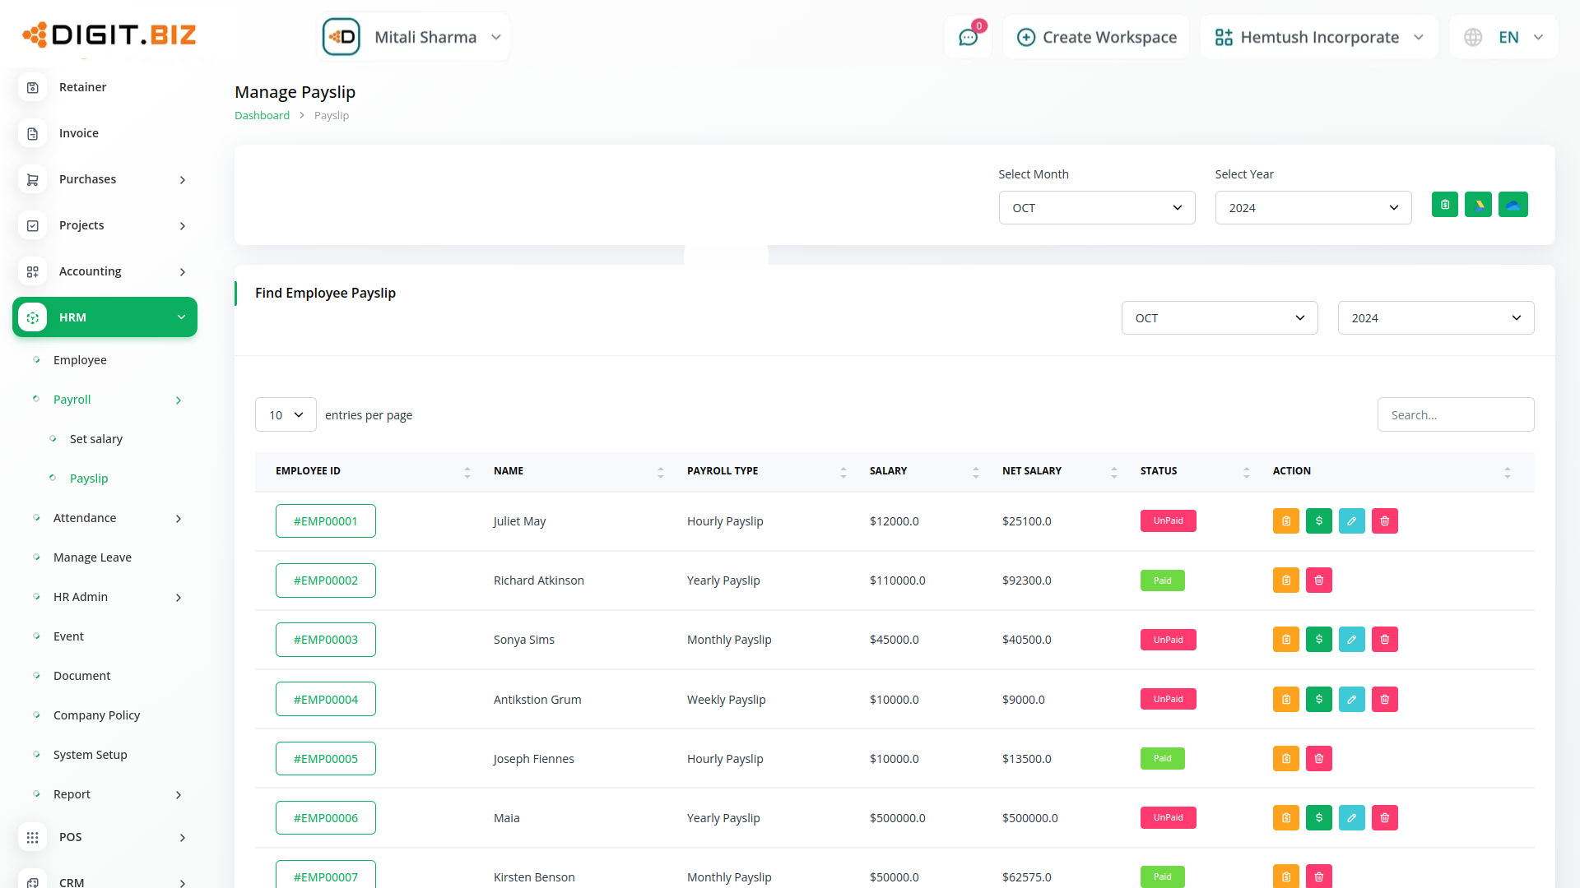This screenshot has height=888, width=1580.
Task: Go to the Dashboard breadcrumb link
Action: point(262,116)
